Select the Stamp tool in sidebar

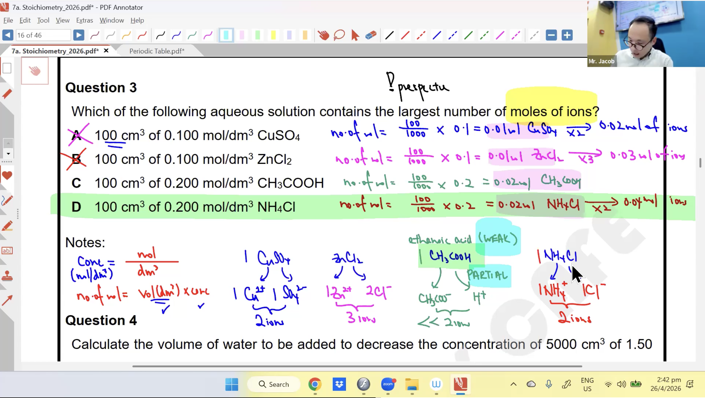[7, 275]
